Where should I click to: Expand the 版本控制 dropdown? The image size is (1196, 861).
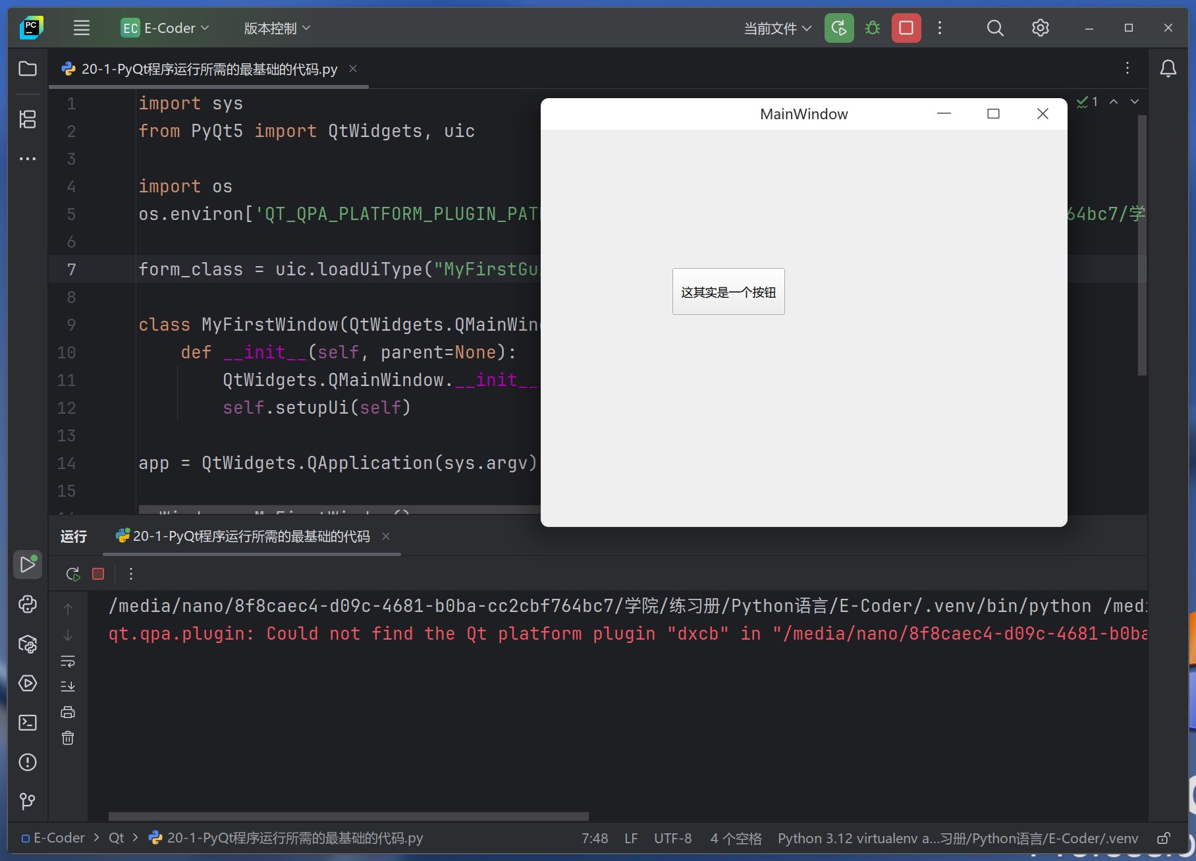point(277,28)
